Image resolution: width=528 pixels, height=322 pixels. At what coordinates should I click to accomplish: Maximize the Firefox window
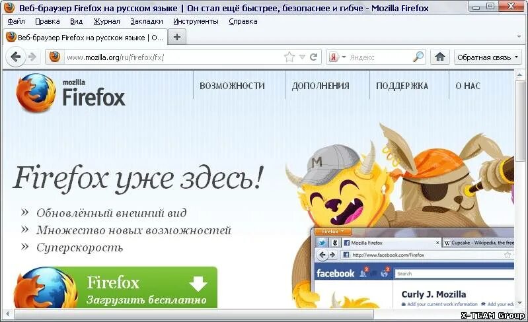[491, 7]
